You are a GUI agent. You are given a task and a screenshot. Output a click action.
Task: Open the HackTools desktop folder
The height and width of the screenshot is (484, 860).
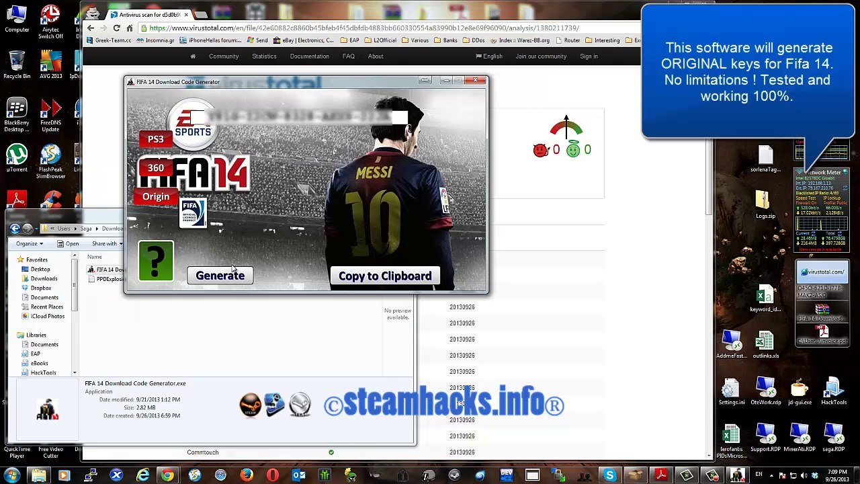coord(833,391)
